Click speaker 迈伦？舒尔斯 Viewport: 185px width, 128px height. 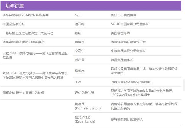[84, 93]
